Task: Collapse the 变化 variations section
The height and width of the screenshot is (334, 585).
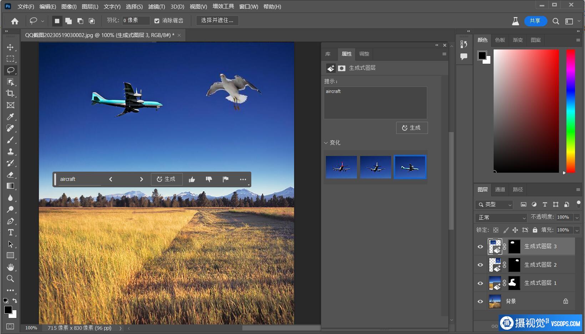Action: (326, 143)
